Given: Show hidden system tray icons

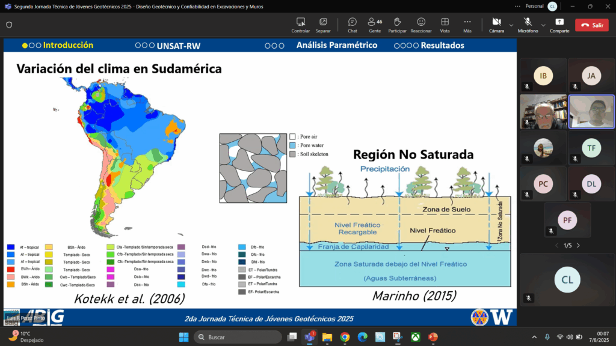Looking at the screenshot, I should [x=534, y=337].
